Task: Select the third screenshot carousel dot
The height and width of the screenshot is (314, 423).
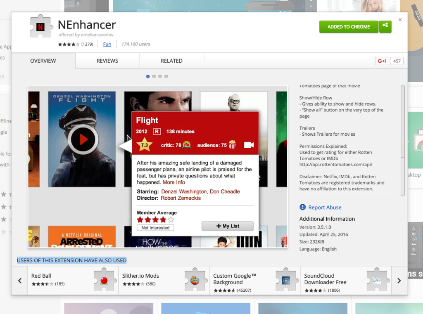Action: 160,77
